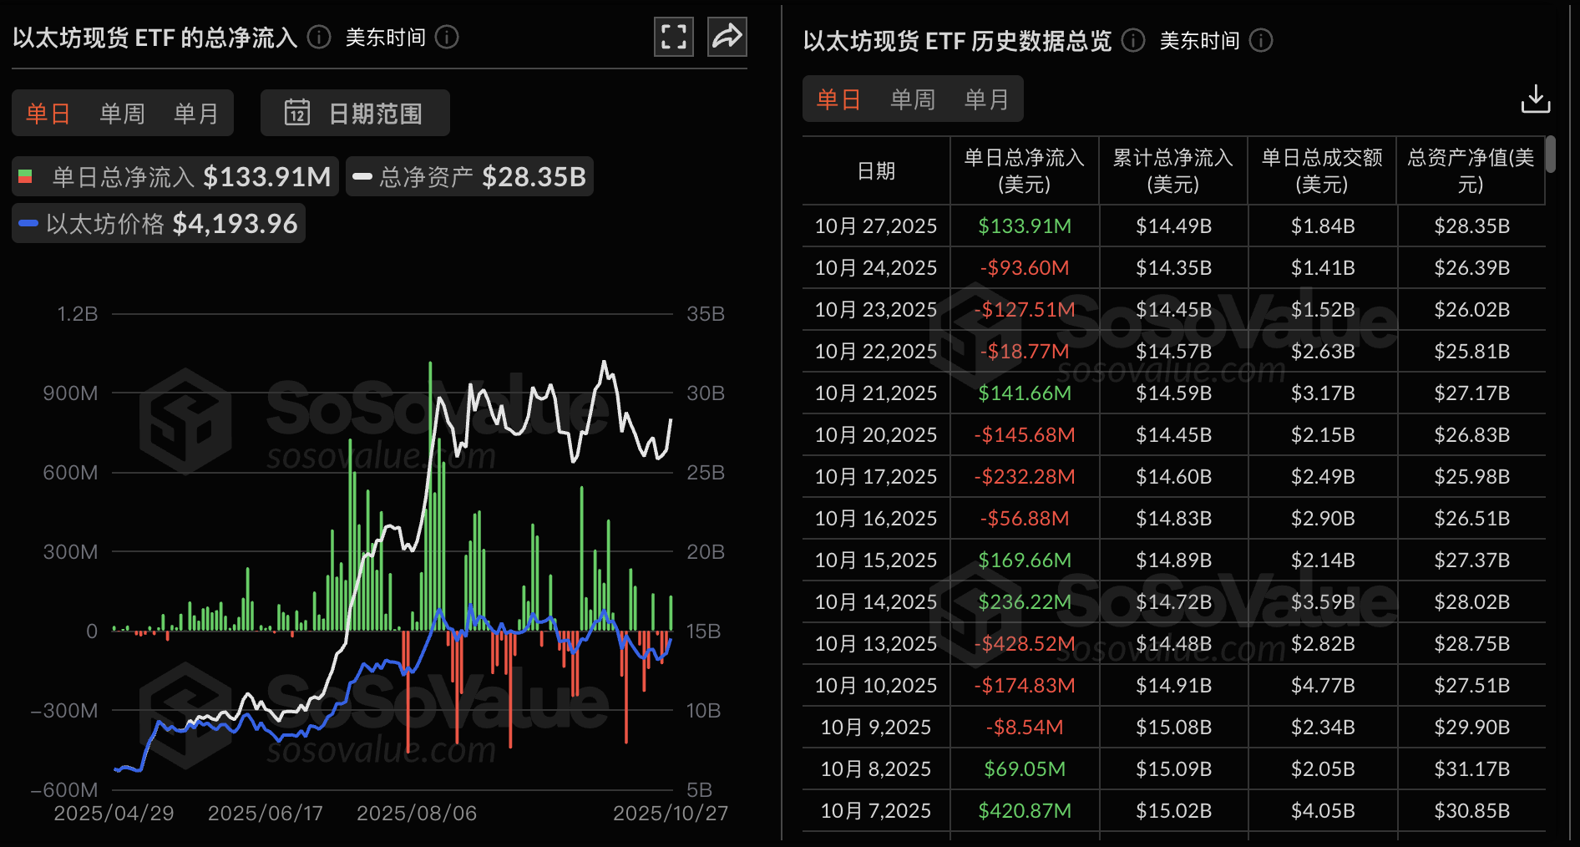The image size is (1580, 847).
Task: Switch chart to 单周 view
Action: (x=122, y=113)
